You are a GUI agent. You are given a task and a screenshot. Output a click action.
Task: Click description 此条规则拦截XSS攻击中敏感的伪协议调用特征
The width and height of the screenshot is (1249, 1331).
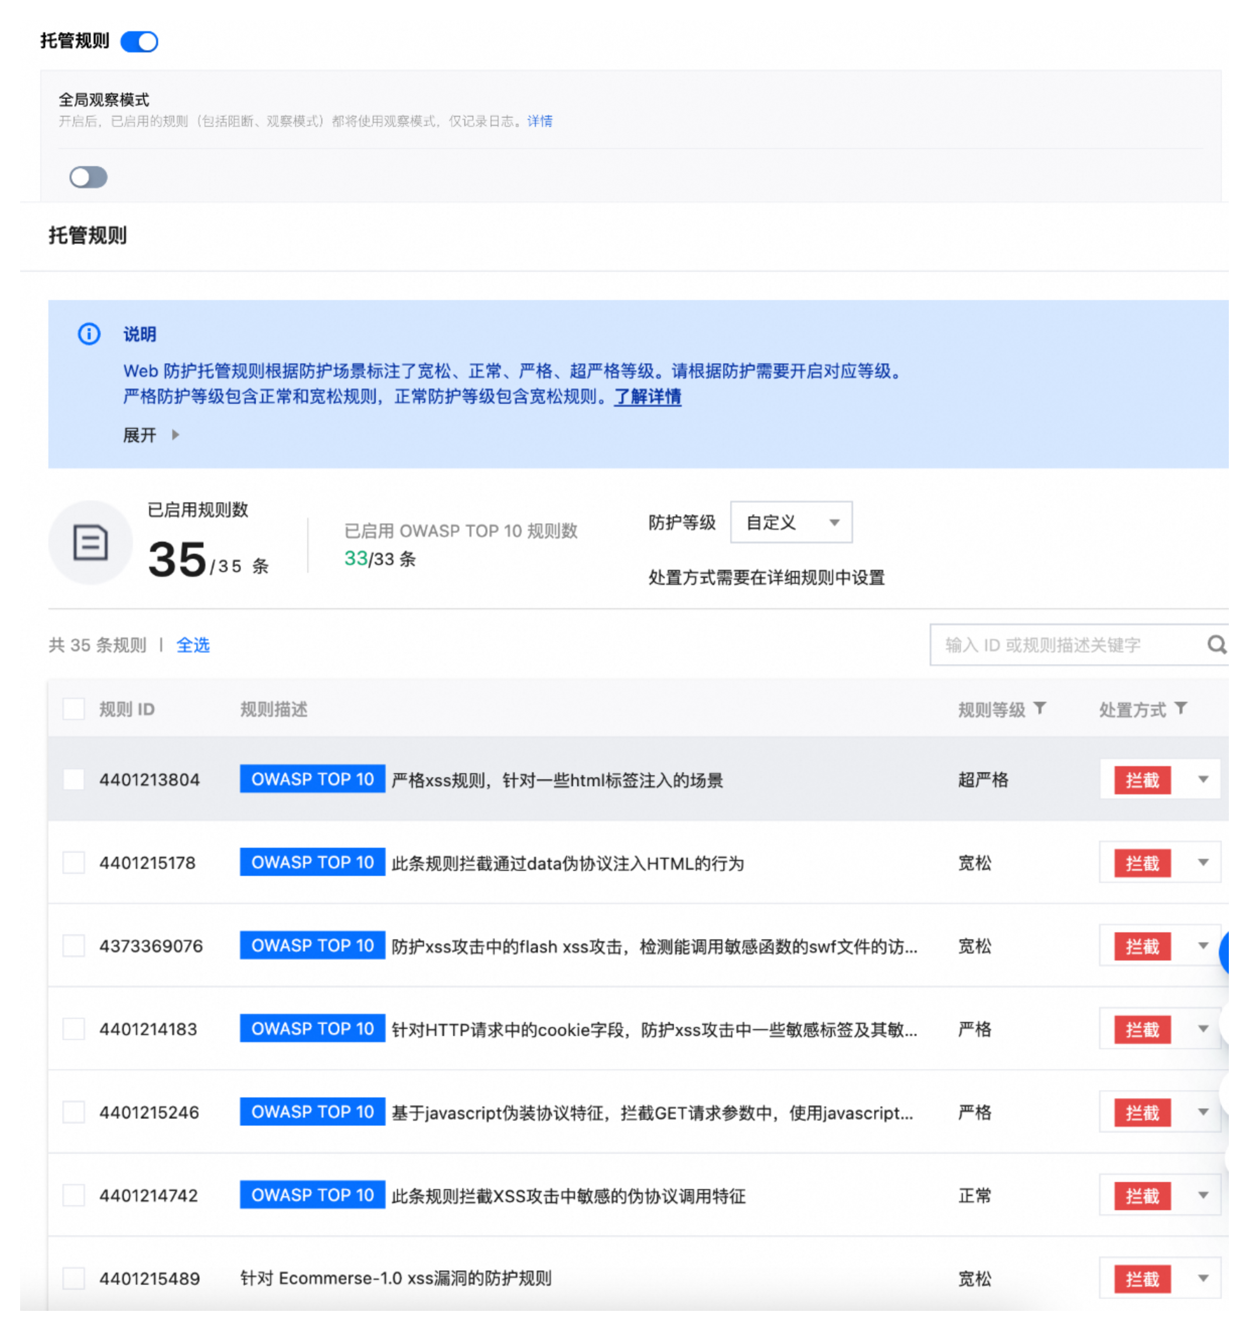(569, 1196)
